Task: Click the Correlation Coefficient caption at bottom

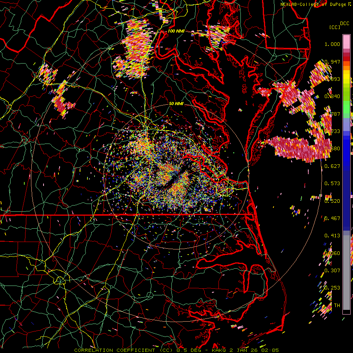Action: (x=176, y=350)
